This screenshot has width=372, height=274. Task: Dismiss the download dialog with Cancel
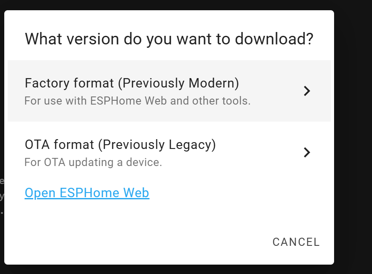coord(296,242)
